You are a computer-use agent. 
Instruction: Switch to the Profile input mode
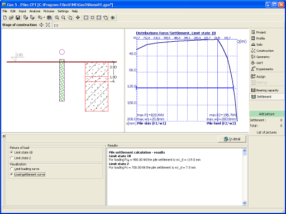pyautogui.click(x=266, y=38)
